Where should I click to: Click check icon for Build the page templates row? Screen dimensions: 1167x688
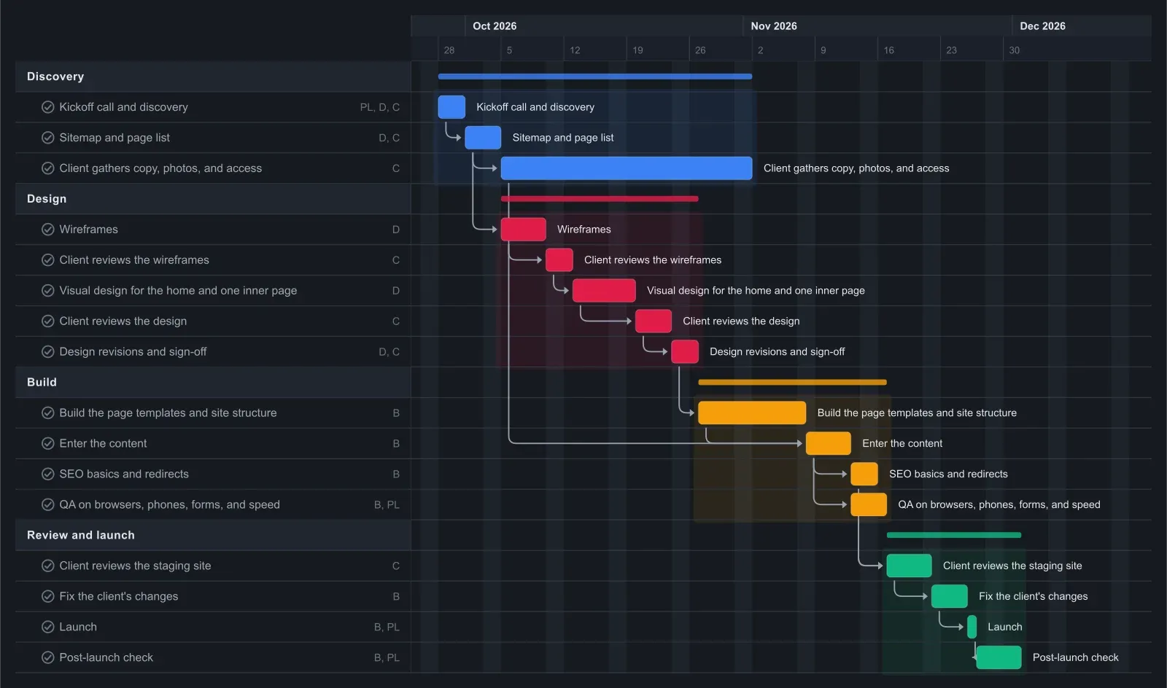48,413
